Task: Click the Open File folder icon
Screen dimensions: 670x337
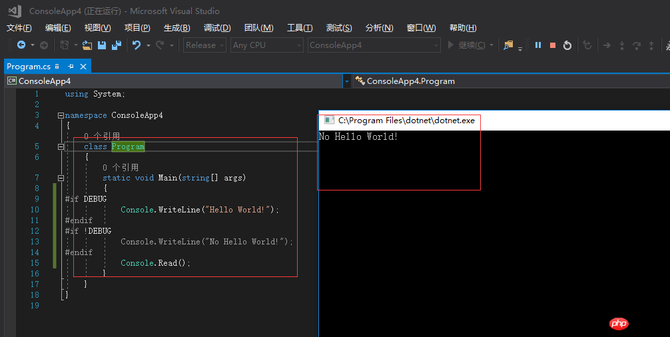Action: click(x=87, y=45)
